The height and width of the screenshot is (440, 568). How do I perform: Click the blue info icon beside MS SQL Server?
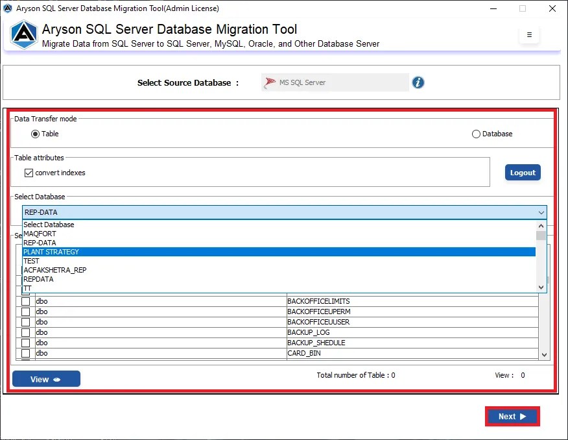coord(418,82)
